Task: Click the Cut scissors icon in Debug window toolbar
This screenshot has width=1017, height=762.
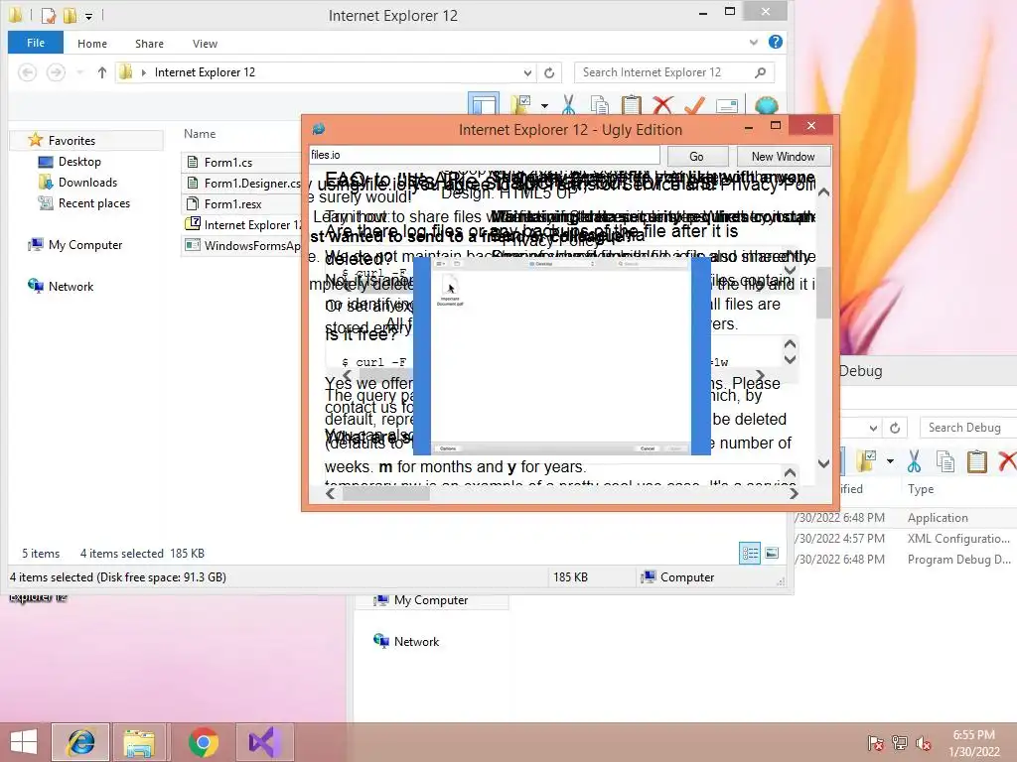Action: (914, 461)
